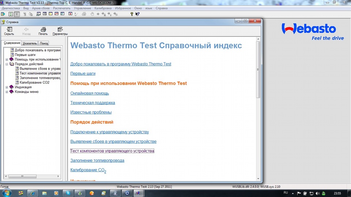
Task: Collapse 'Порядок действий' tree node
Action: click(7, 64)
